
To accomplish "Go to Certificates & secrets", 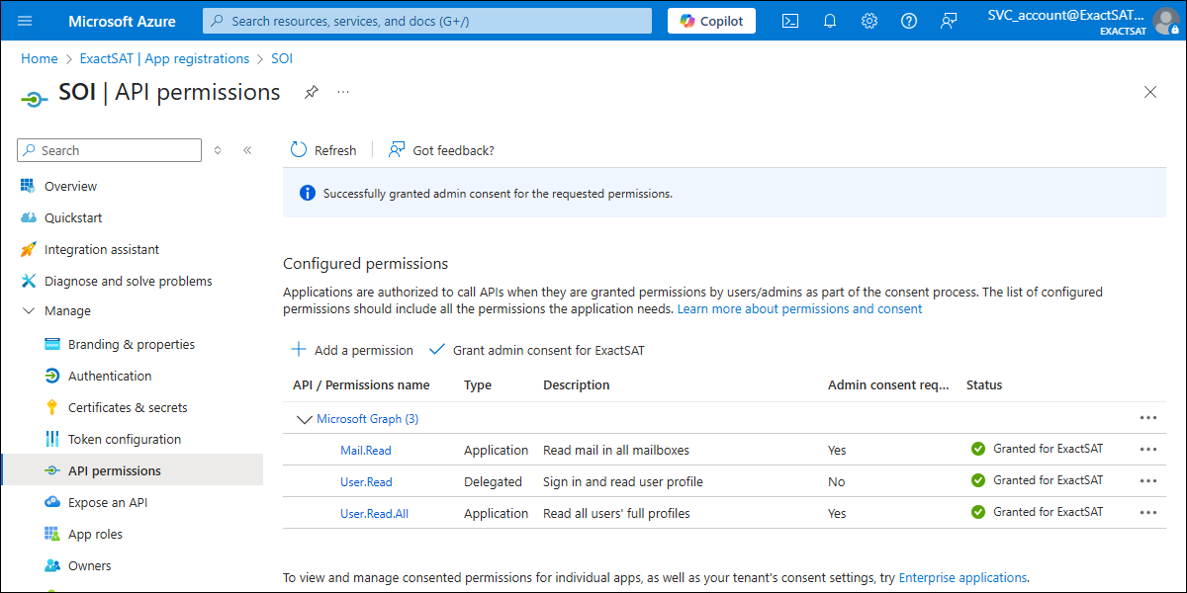I will 127,407.
